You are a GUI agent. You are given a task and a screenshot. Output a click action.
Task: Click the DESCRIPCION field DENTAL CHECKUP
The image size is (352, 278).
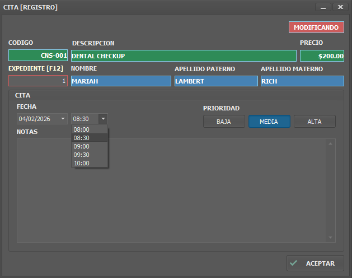click(x=184, y=56)
